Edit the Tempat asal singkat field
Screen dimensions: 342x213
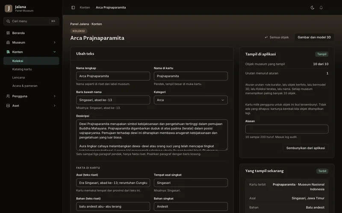[x=191, y=183]
